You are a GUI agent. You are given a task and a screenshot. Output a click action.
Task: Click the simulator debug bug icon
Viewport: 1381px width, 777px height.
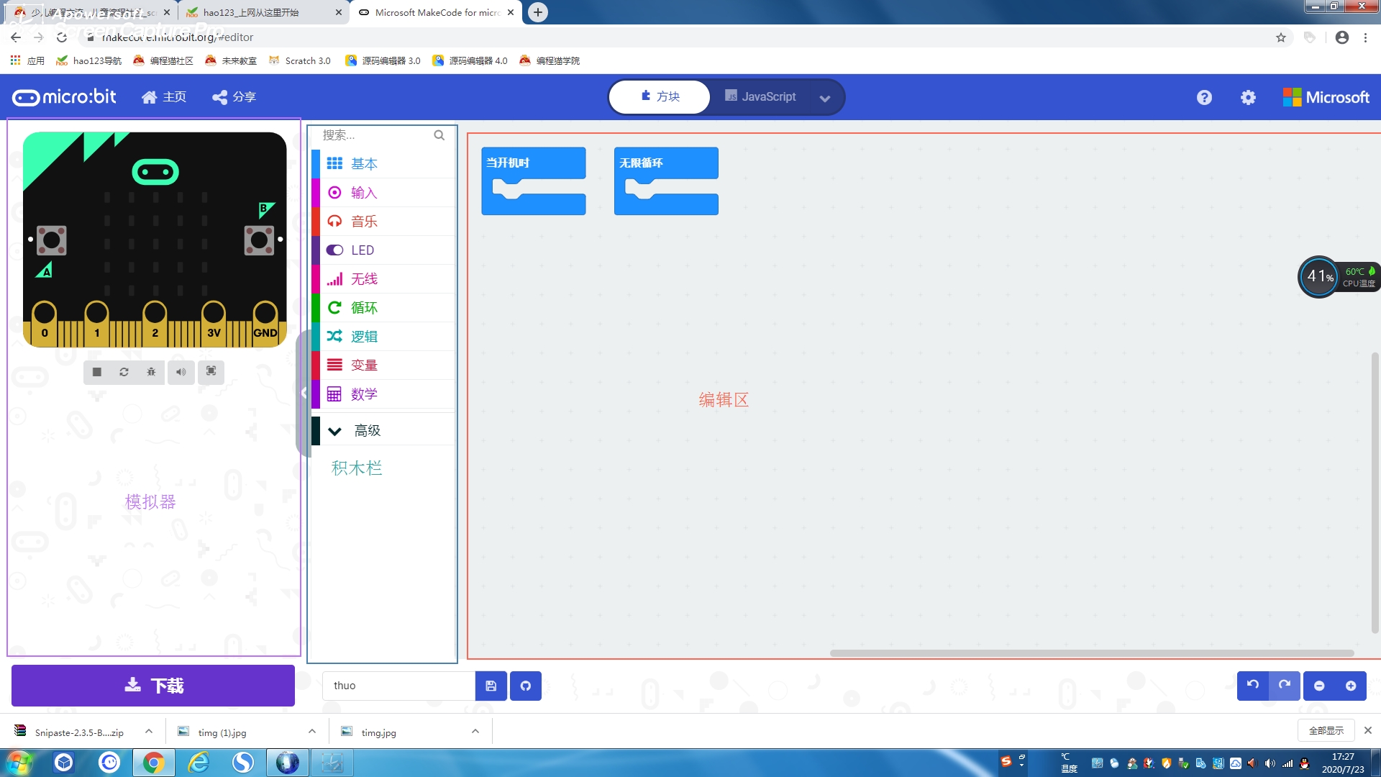151,372
